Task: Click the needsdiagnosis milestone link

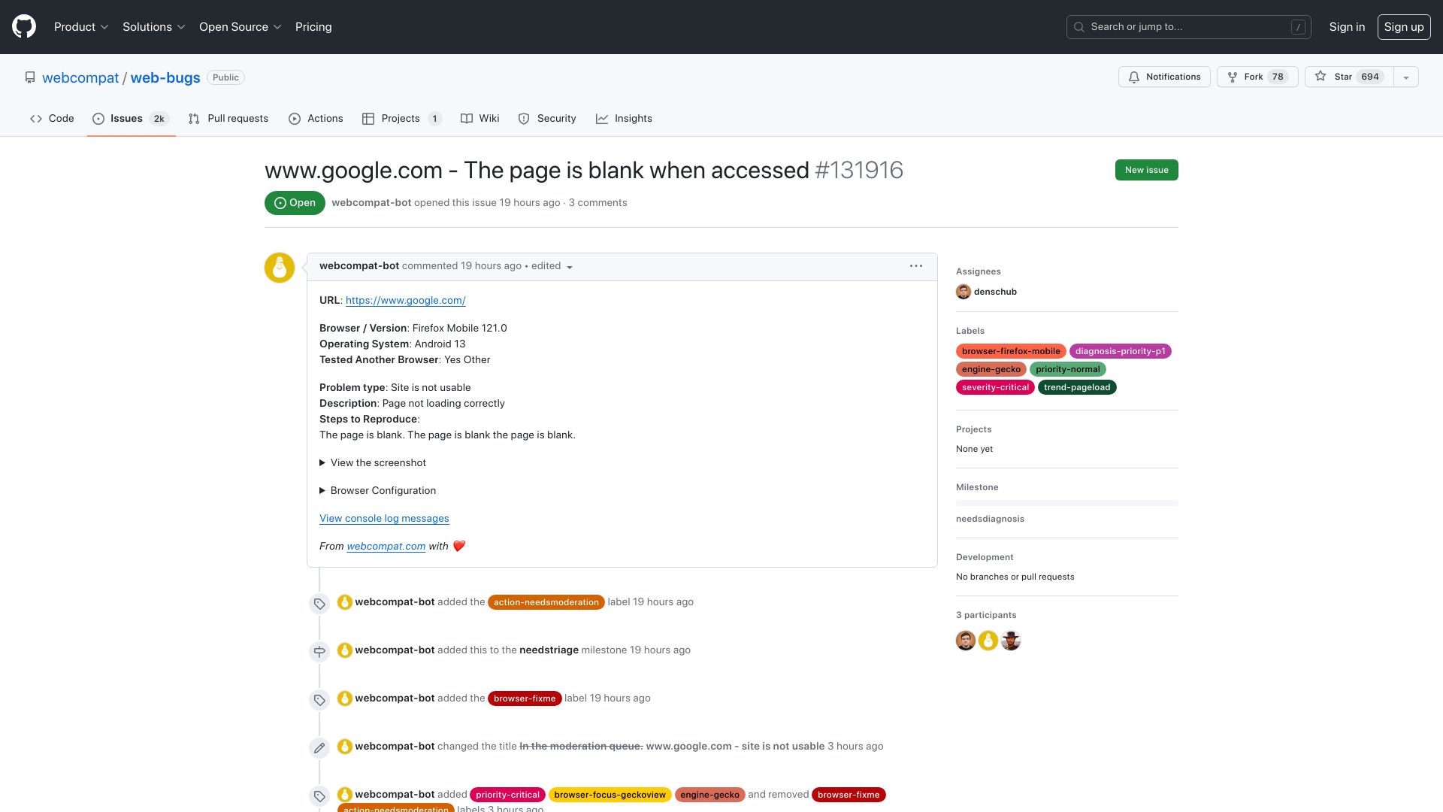Action: click(x=990, y=520)
